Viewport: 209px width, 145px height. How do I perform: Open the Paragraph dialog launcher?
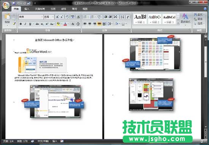point(129,30)
